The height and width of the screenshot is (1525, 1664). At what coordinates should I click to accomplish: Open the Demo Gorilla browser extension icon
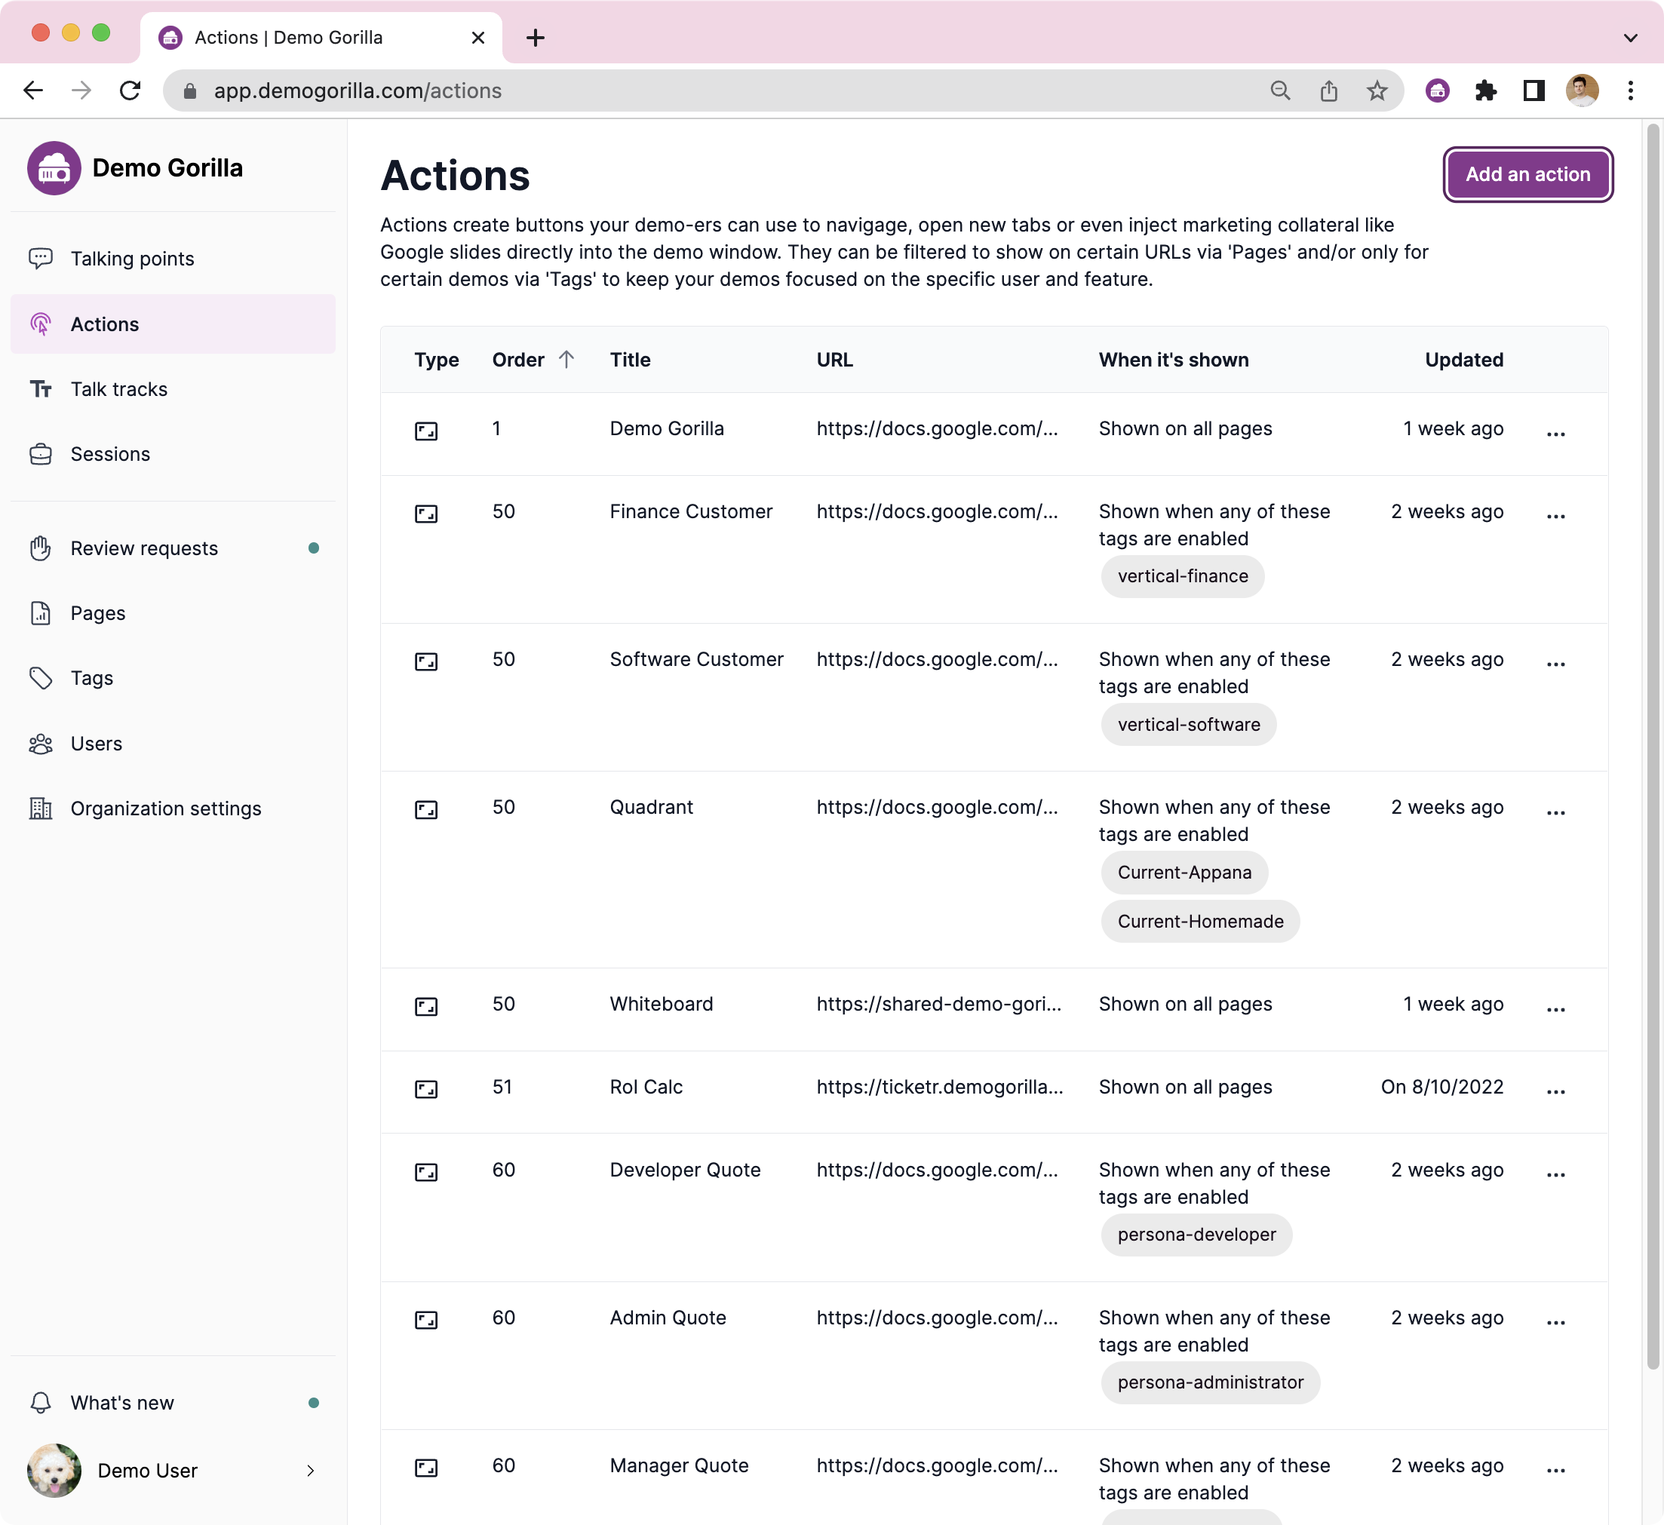click(x=1437, y=91)
